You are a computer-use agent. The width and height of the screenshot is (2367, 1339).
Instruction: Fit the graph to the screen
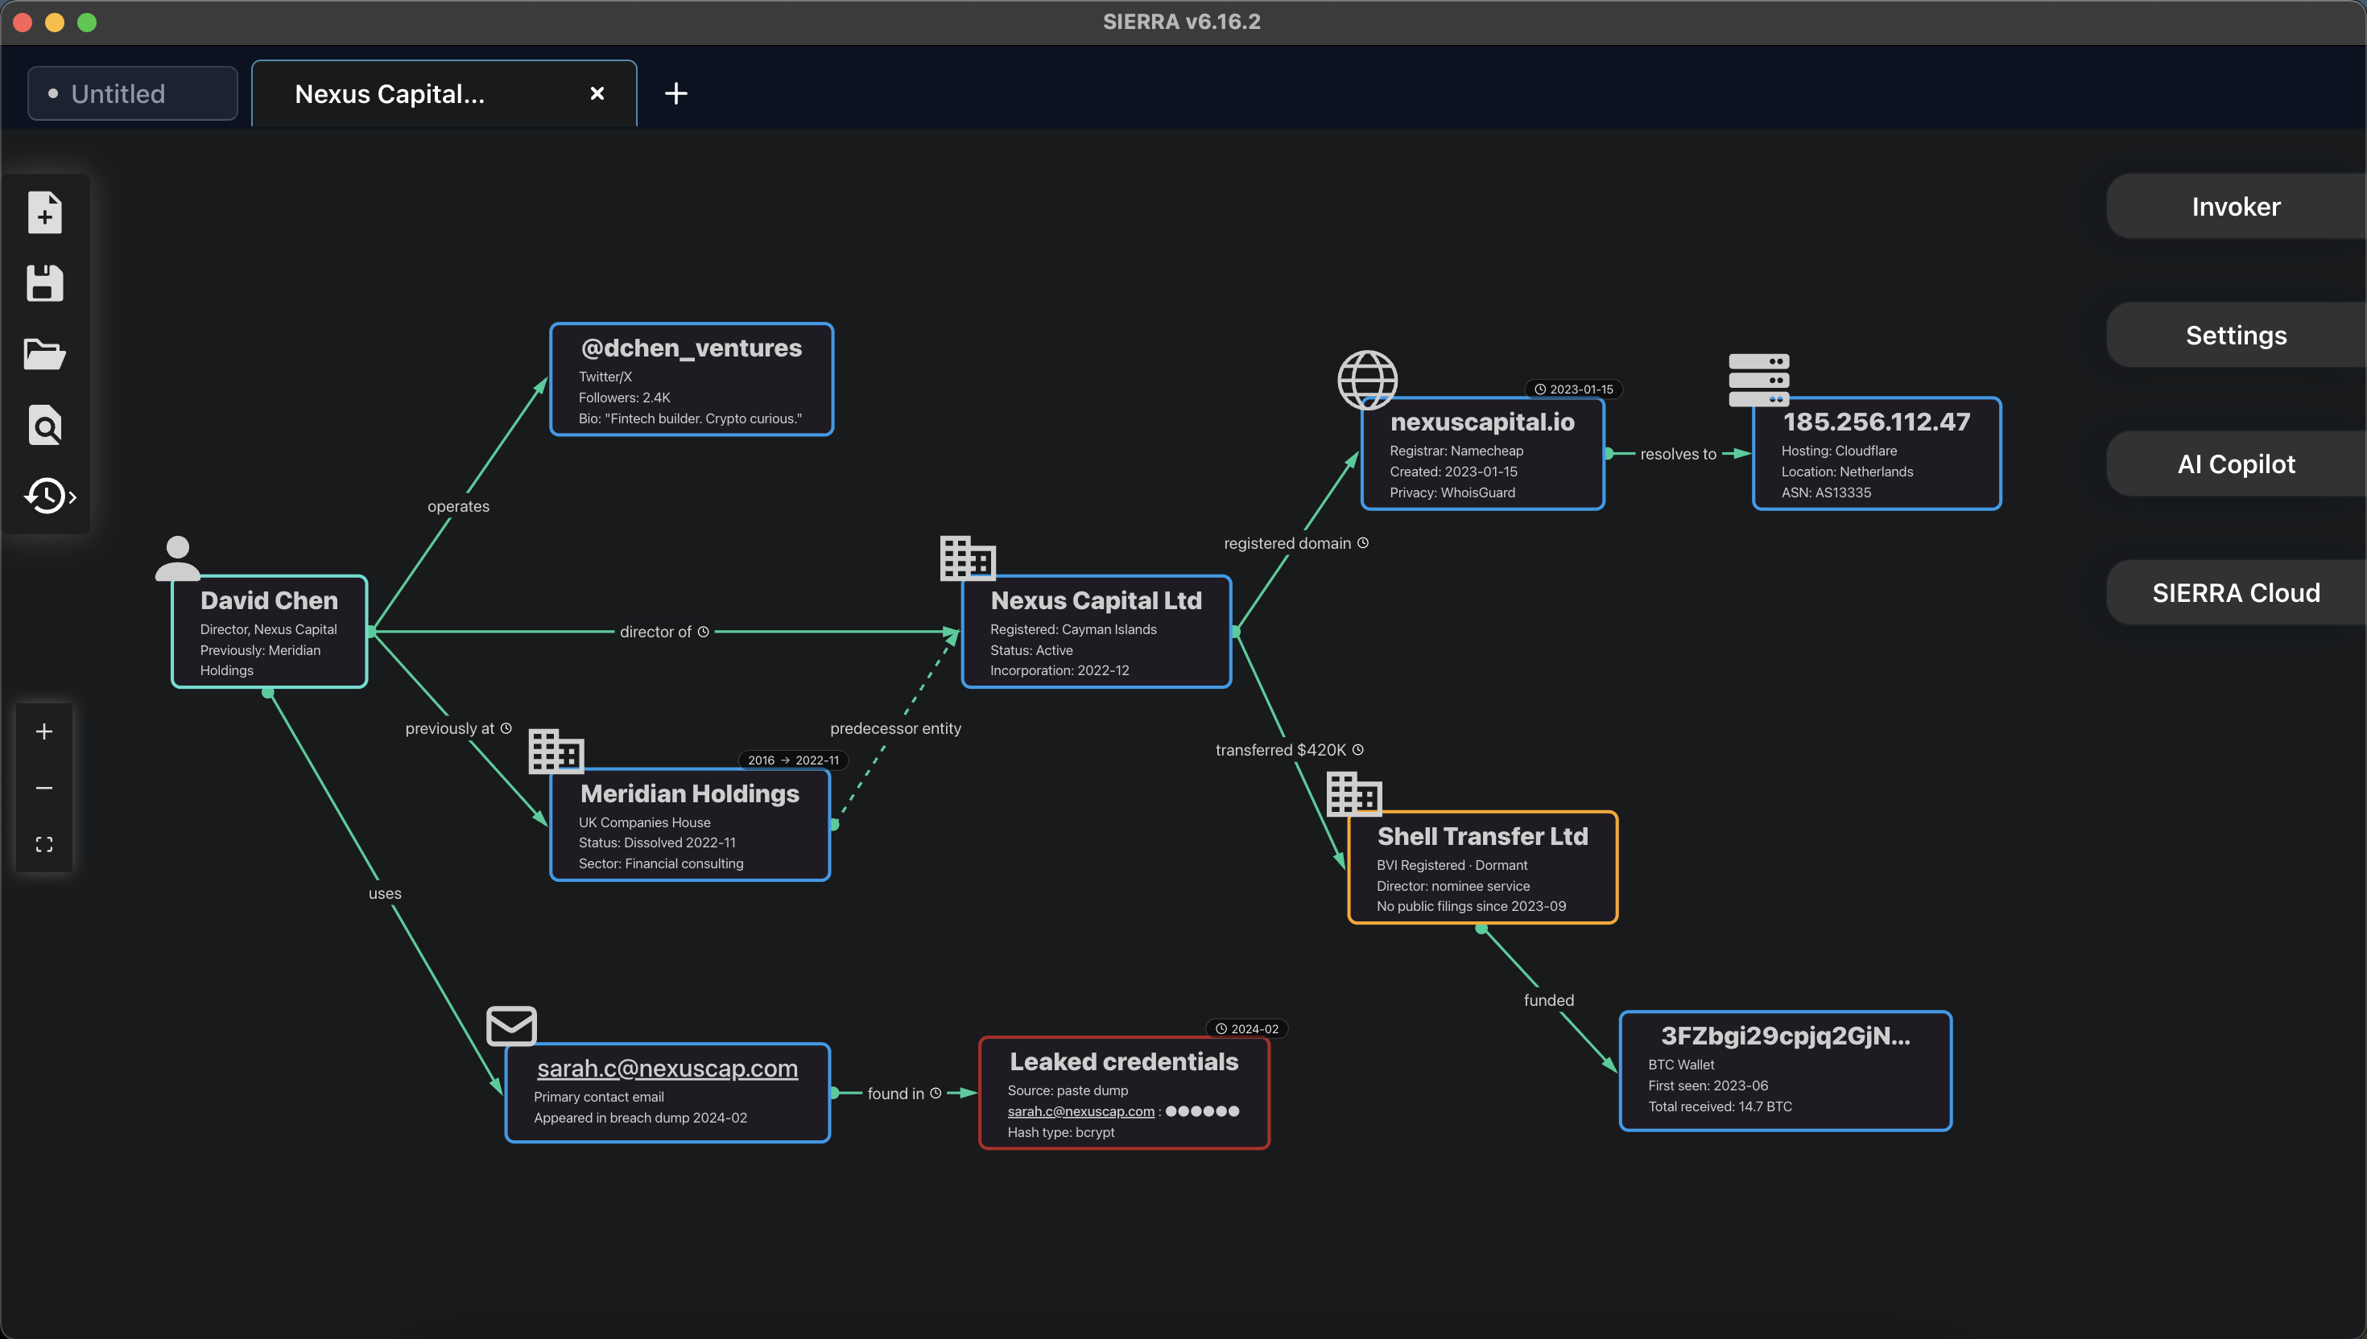[44, 844]
